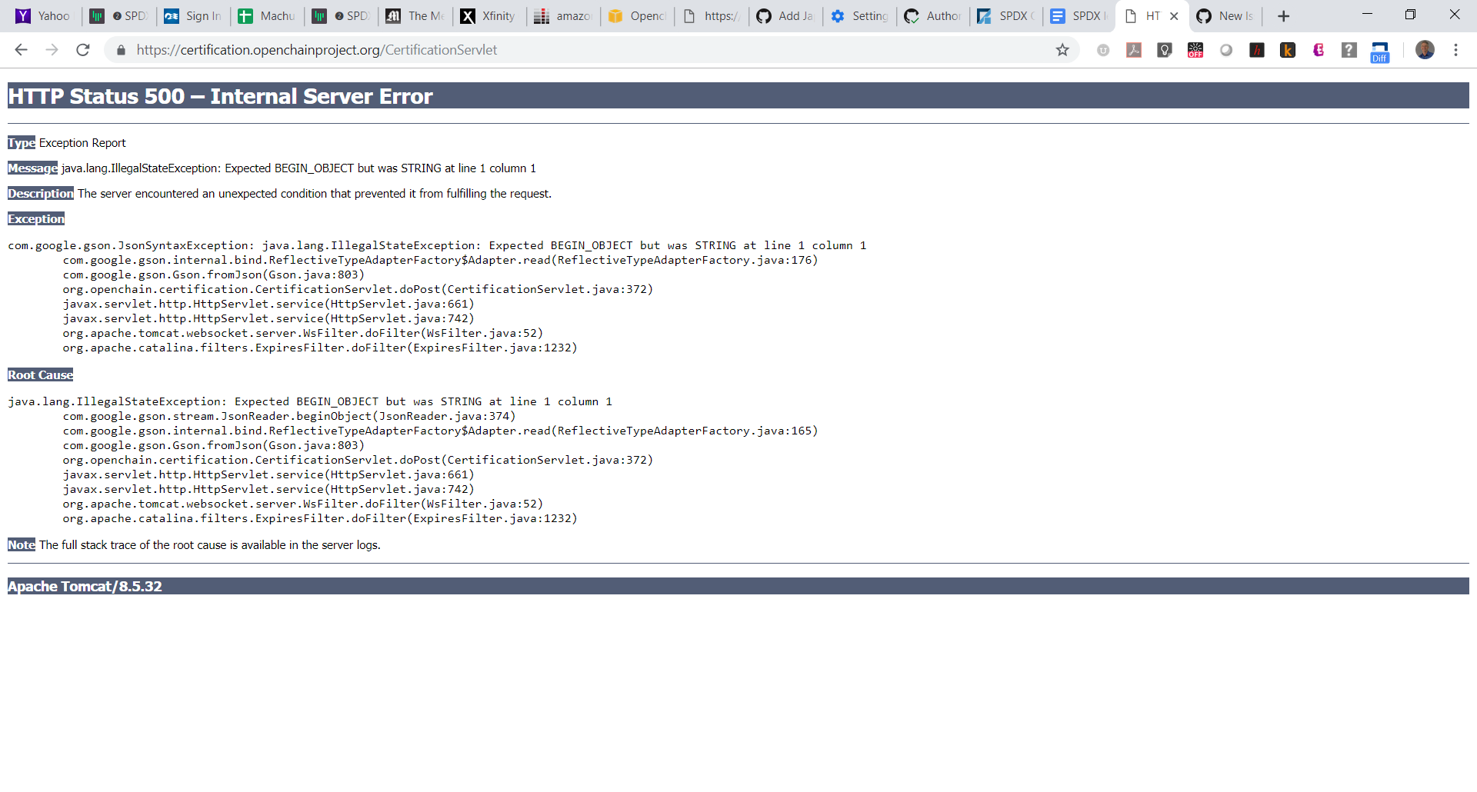1477x792 pixels.
Task: Open the Diff checker extension
Action: tap(1380, 50)
